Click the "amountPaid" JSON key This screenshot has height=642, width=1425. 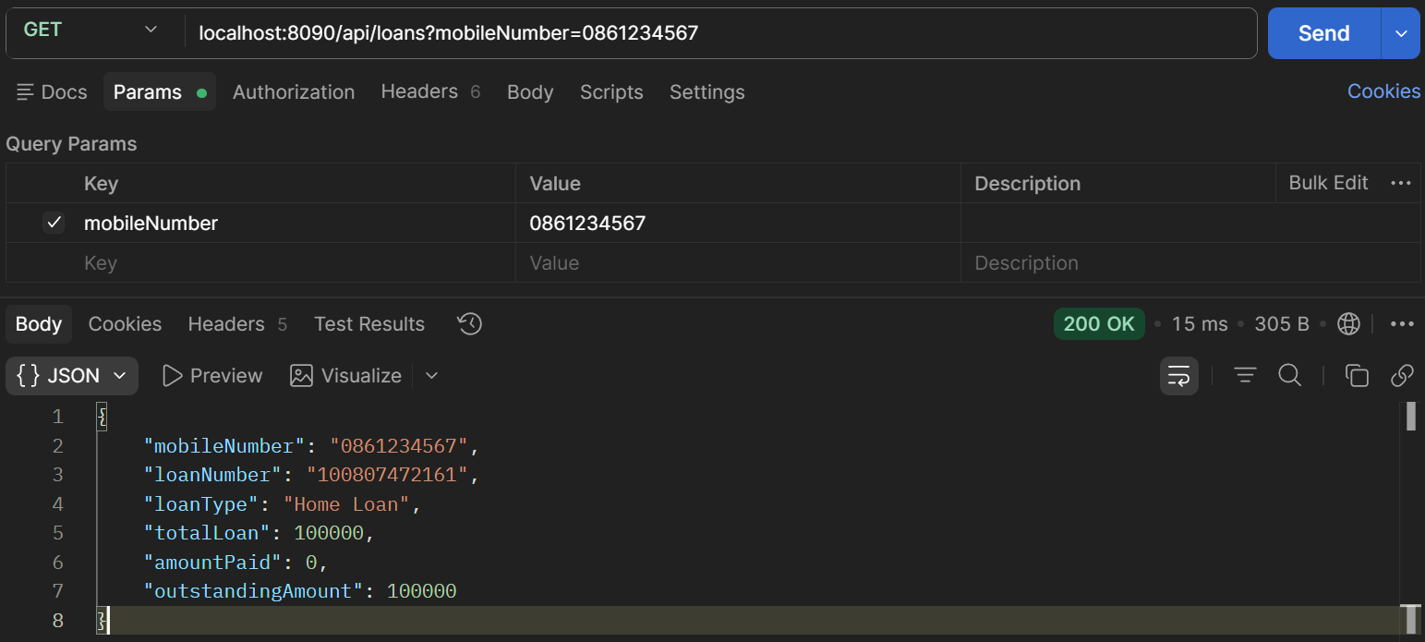(212, 562)
